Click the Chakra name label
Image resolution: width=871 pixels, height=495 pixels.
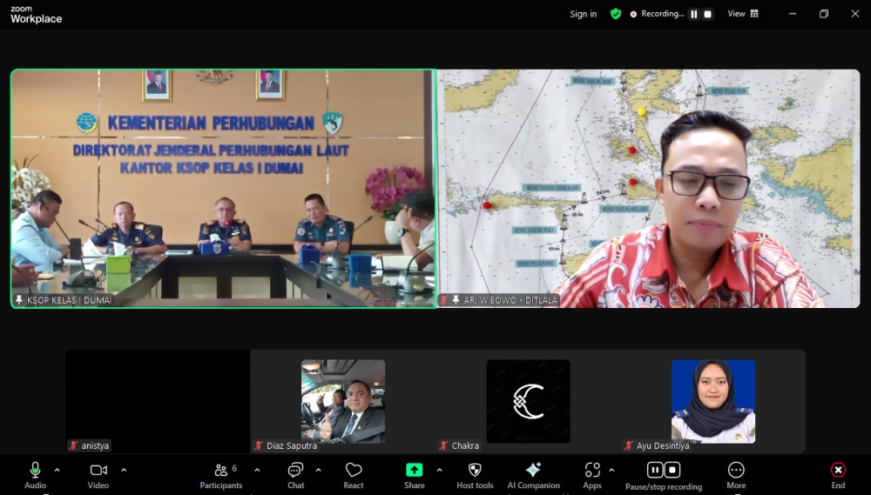coord(465,445)
